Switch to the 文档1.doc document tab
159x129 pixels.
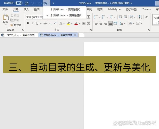[x=19, y=35]
